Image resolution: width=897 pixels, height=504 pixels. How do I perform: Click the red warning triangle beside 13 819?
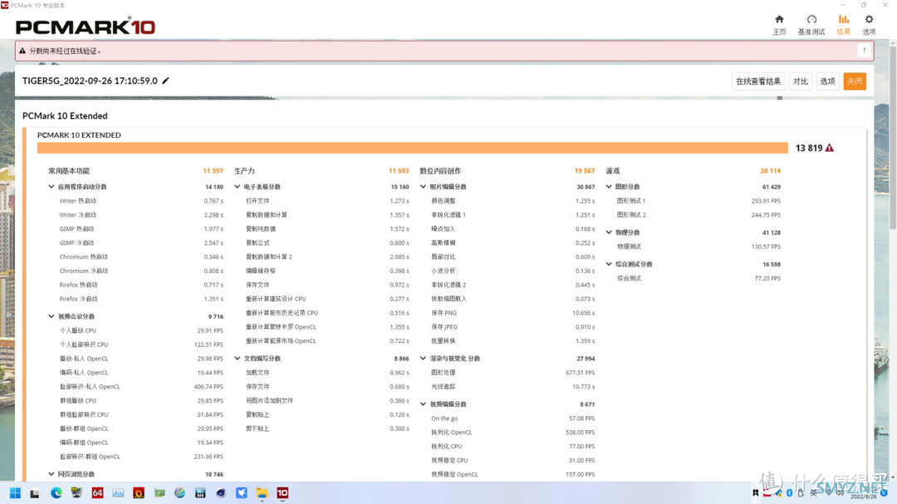click(830, 148)
